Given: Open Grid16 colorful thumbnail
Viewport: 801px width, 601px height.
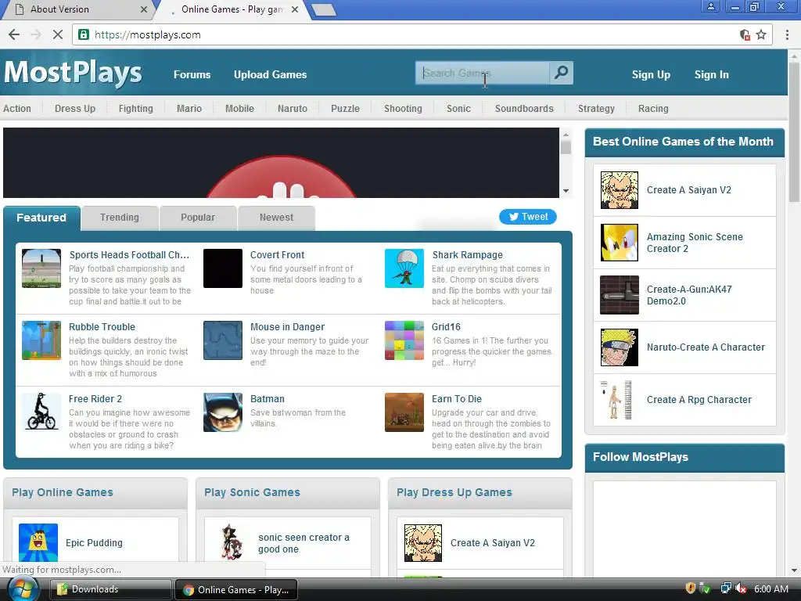Looking at the screenshot, I should tap(404, 340).
